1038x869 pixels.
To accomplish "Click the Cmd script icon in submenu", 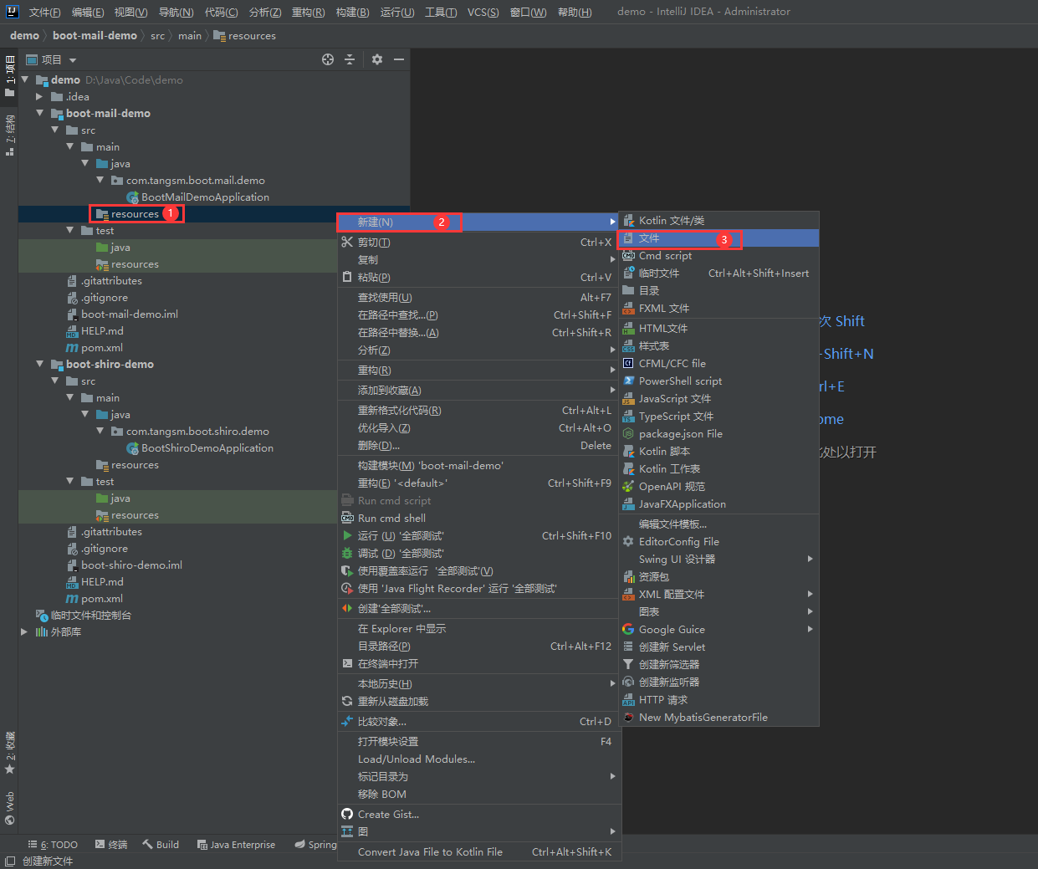I will point(628,256).
